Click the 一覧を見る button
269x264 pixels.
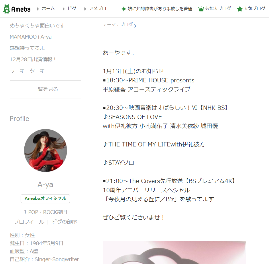(x=46, y=89)
